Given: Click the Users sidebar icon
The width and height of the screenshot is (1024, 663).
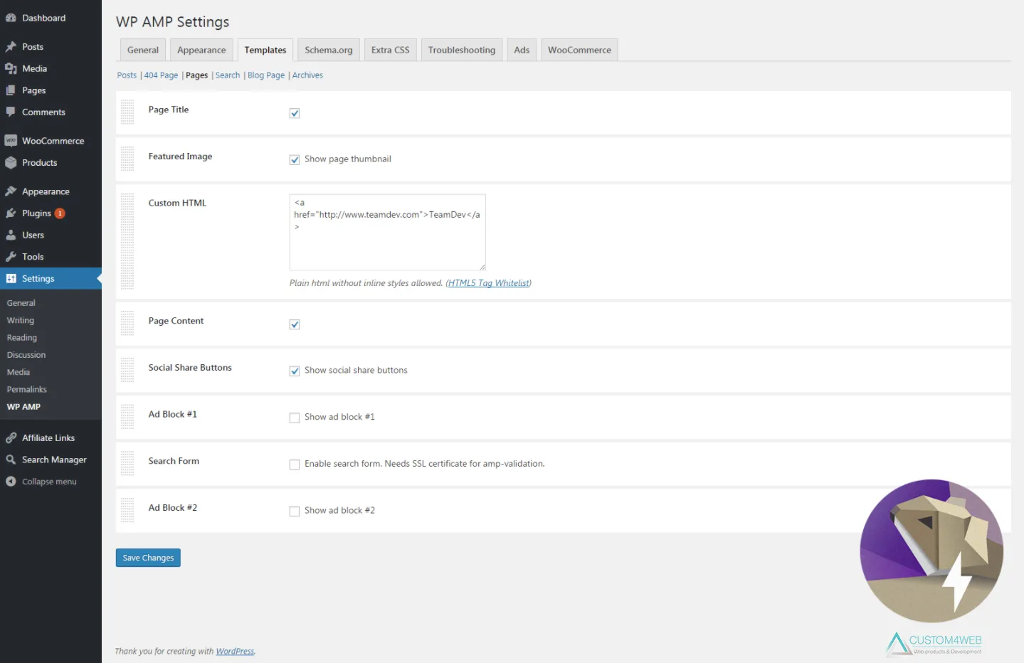Looking at the screenshot, I should click(x=12, y=234).
